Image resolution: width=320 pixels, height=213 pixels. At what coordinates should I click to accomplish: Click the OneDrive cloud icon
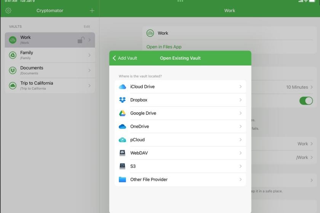point(122,126)
